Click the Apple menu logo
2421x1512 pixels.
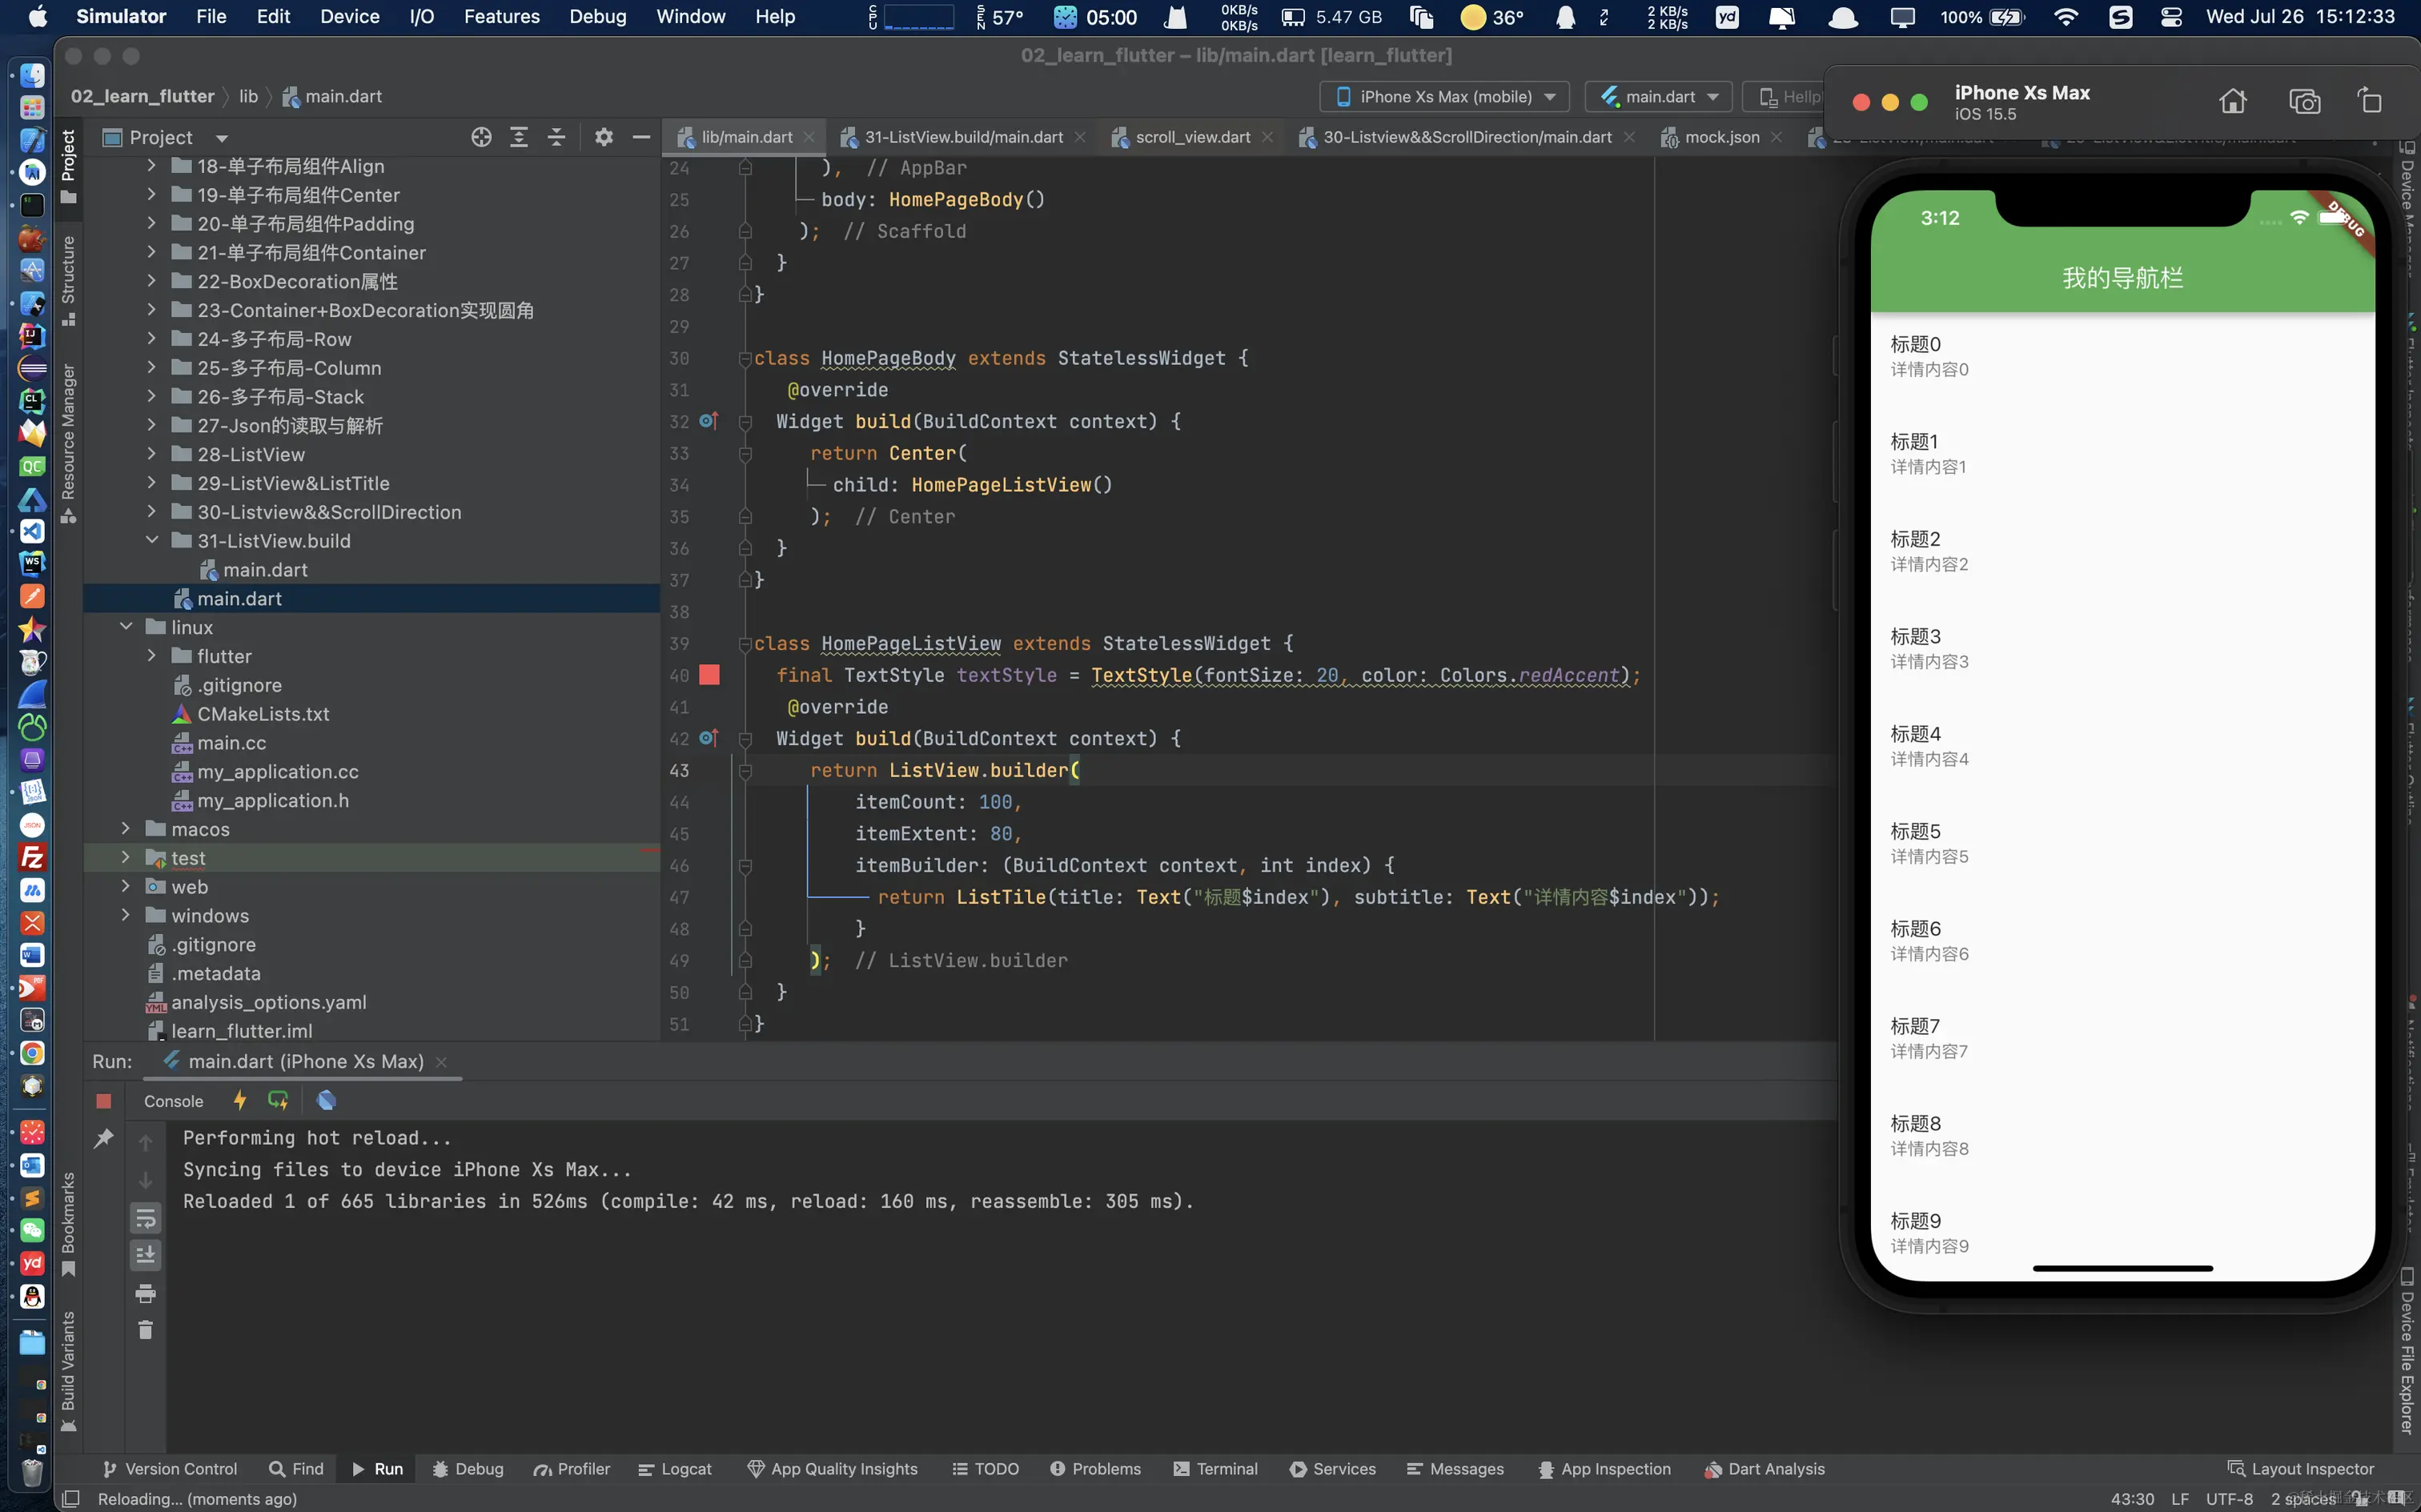tap(37, 16)
